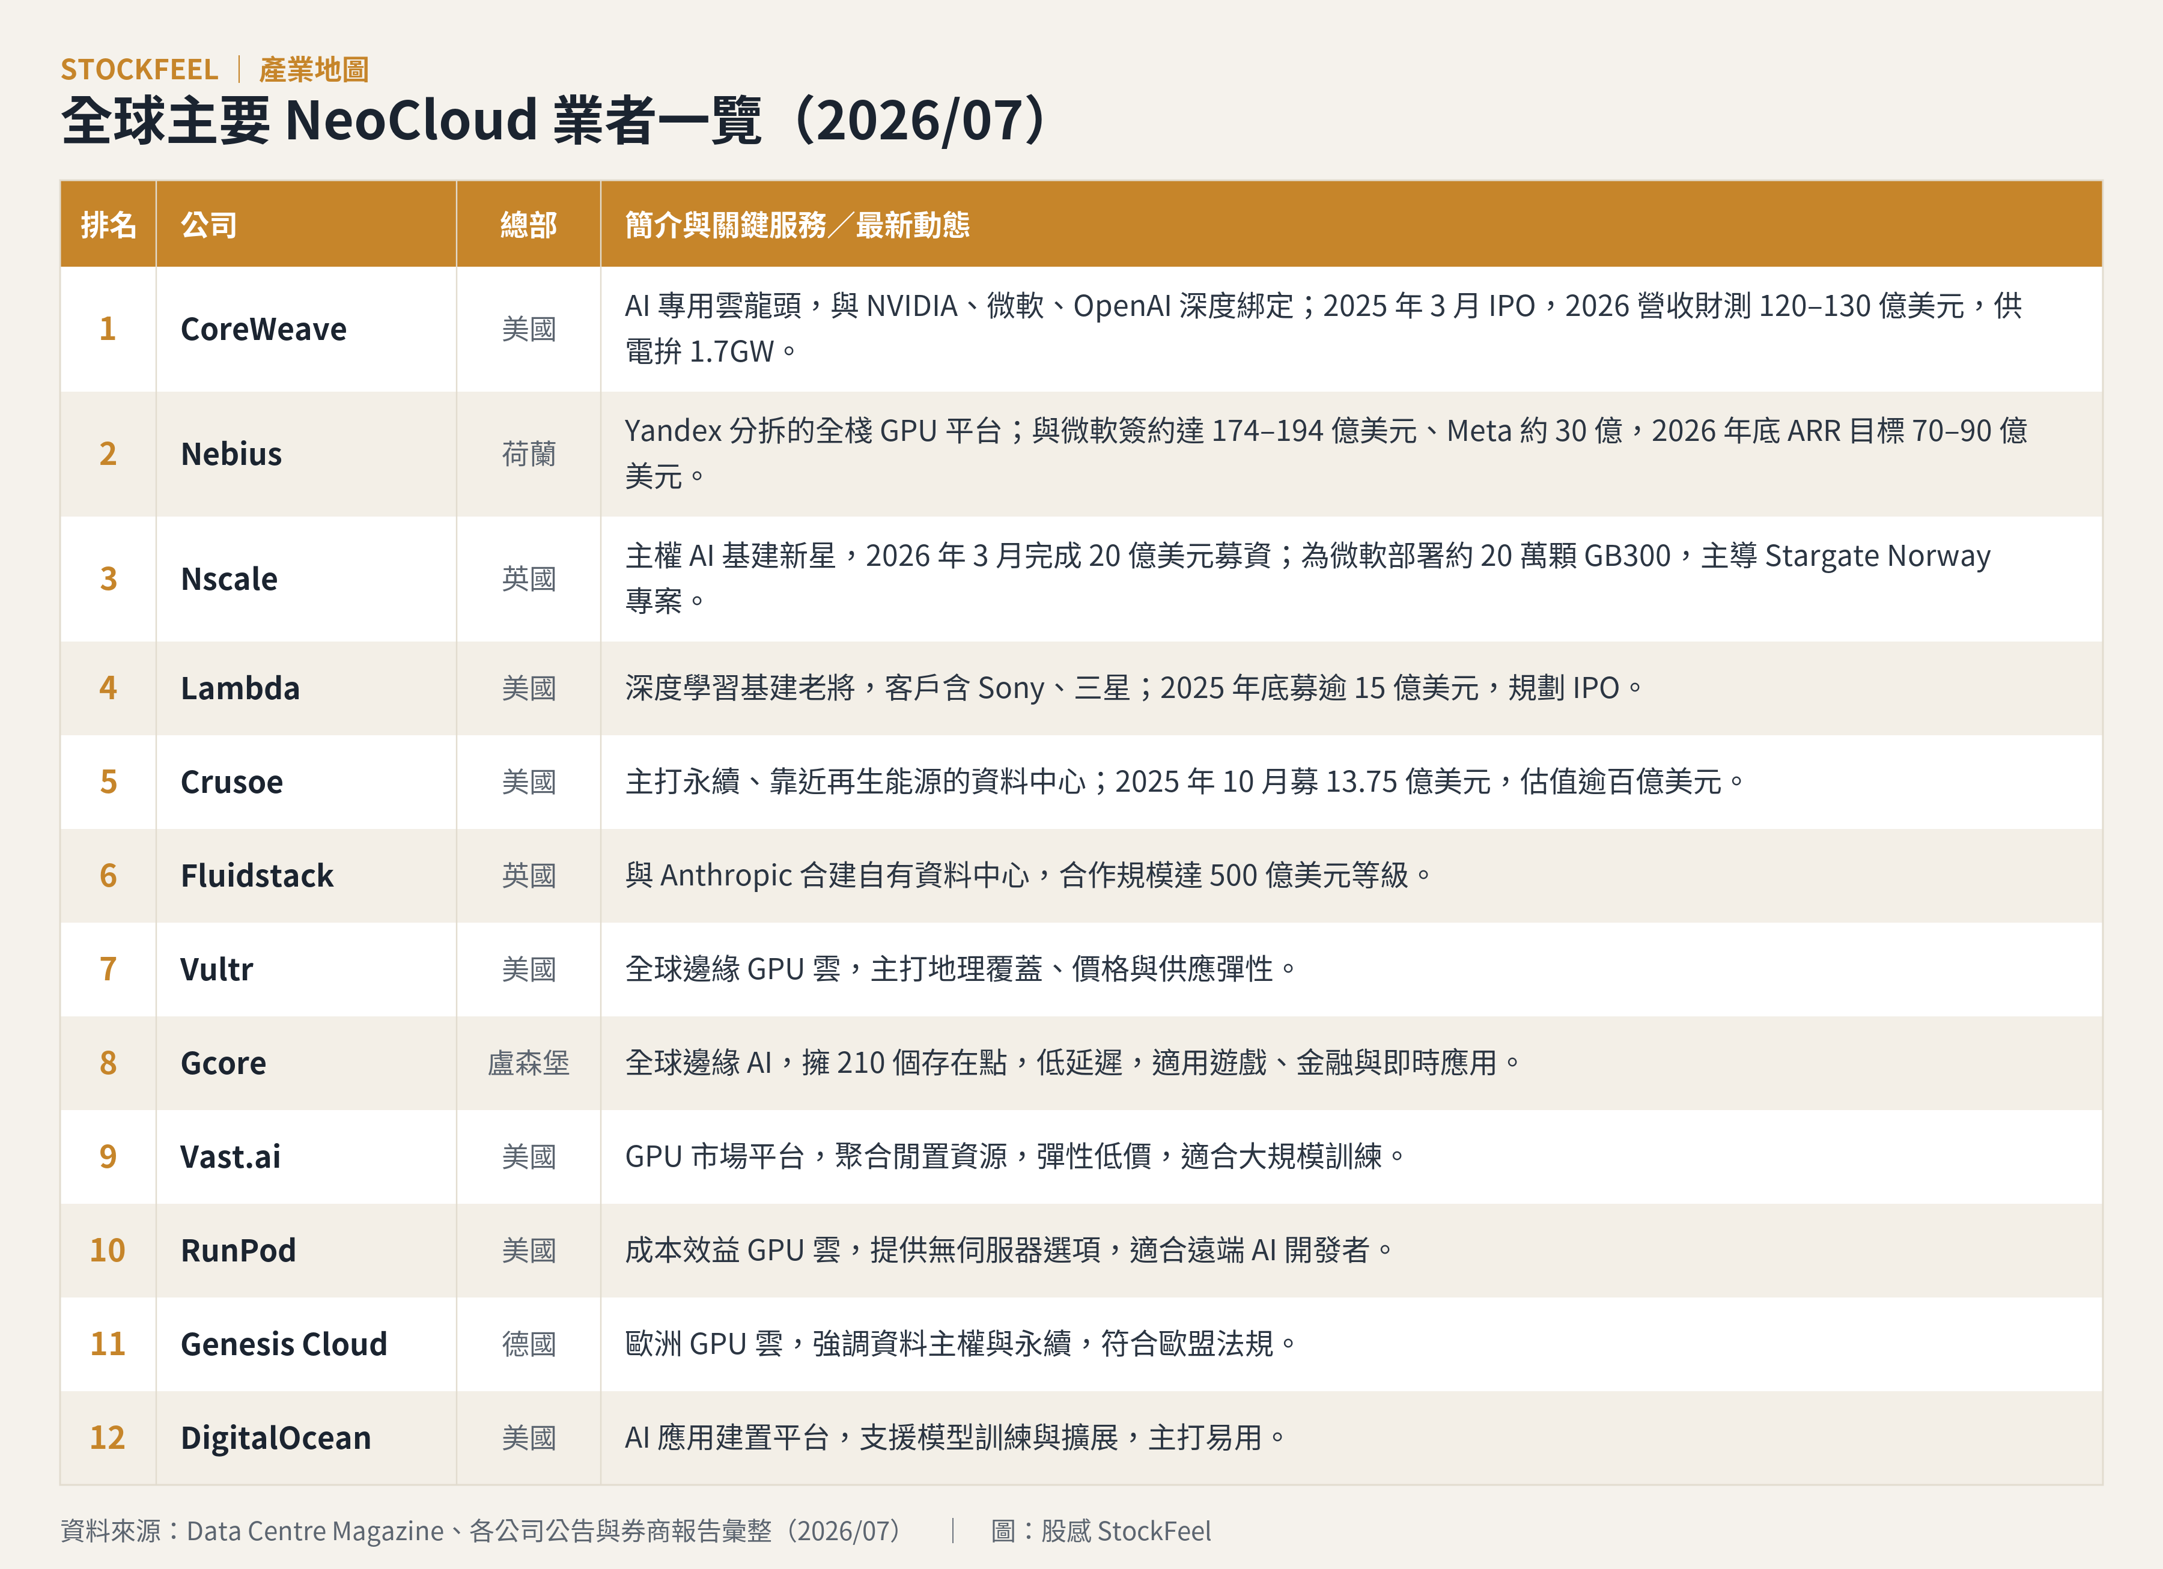This screenshot has width=2163, height=1569.
Task: Click Crusoe description 主打永續
Action: click(x=1184, y=781)
